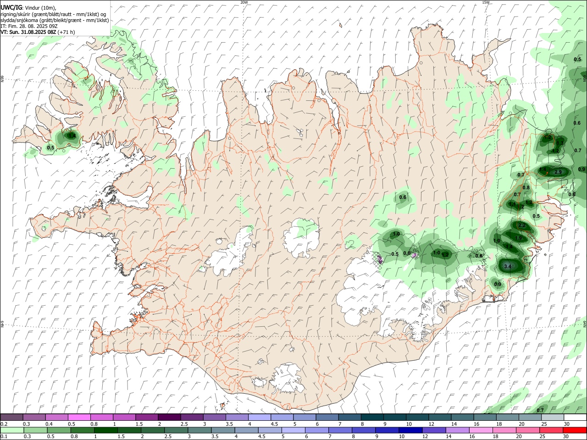The image size is (587, 440).
Task: Click the 'rigning/skúrir' legend description line
Action: [53, 14]
